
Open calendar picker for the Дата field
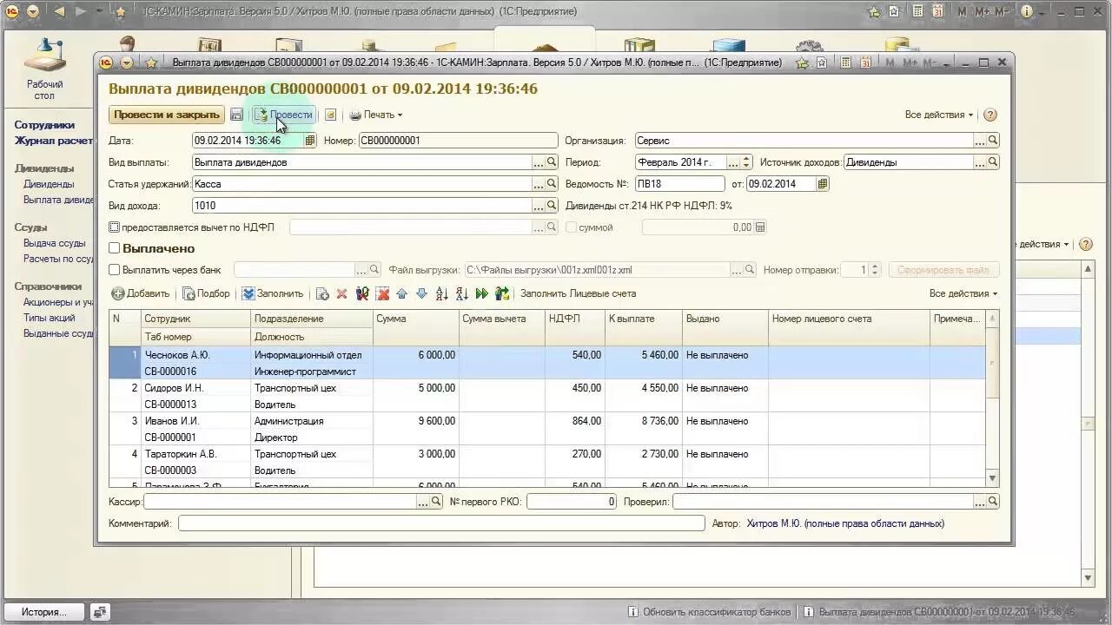[x=310, y=141]
